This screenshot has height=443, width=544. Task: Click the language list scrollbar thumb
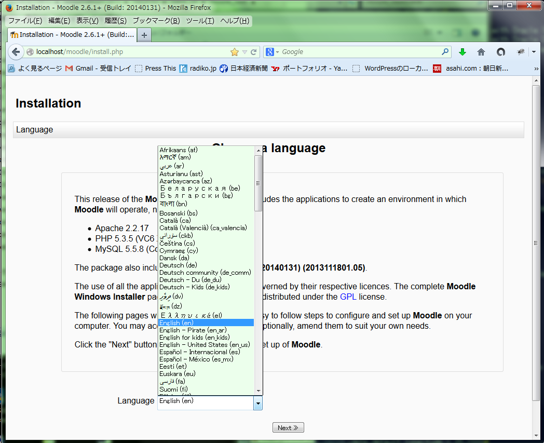tap(258, 183)
